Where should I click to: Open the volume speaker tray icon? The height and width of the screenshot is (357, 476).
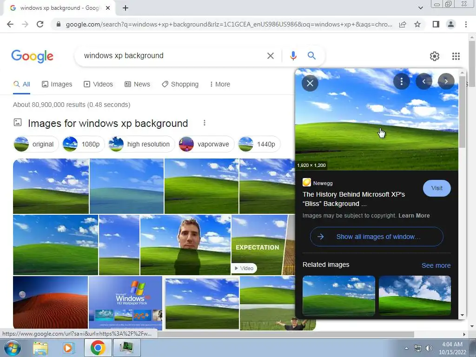(429, 348)
